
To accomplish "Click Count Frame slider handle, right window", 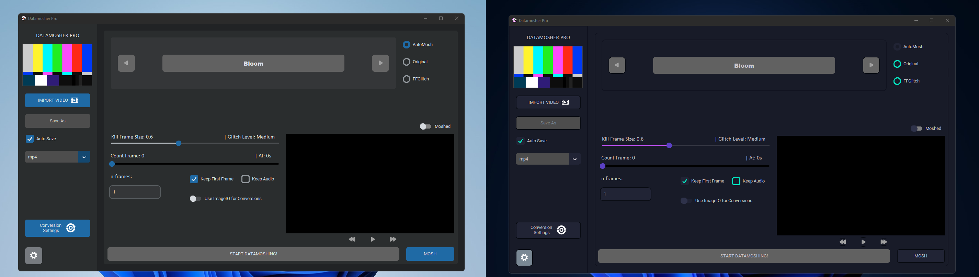I will point(603,166).
